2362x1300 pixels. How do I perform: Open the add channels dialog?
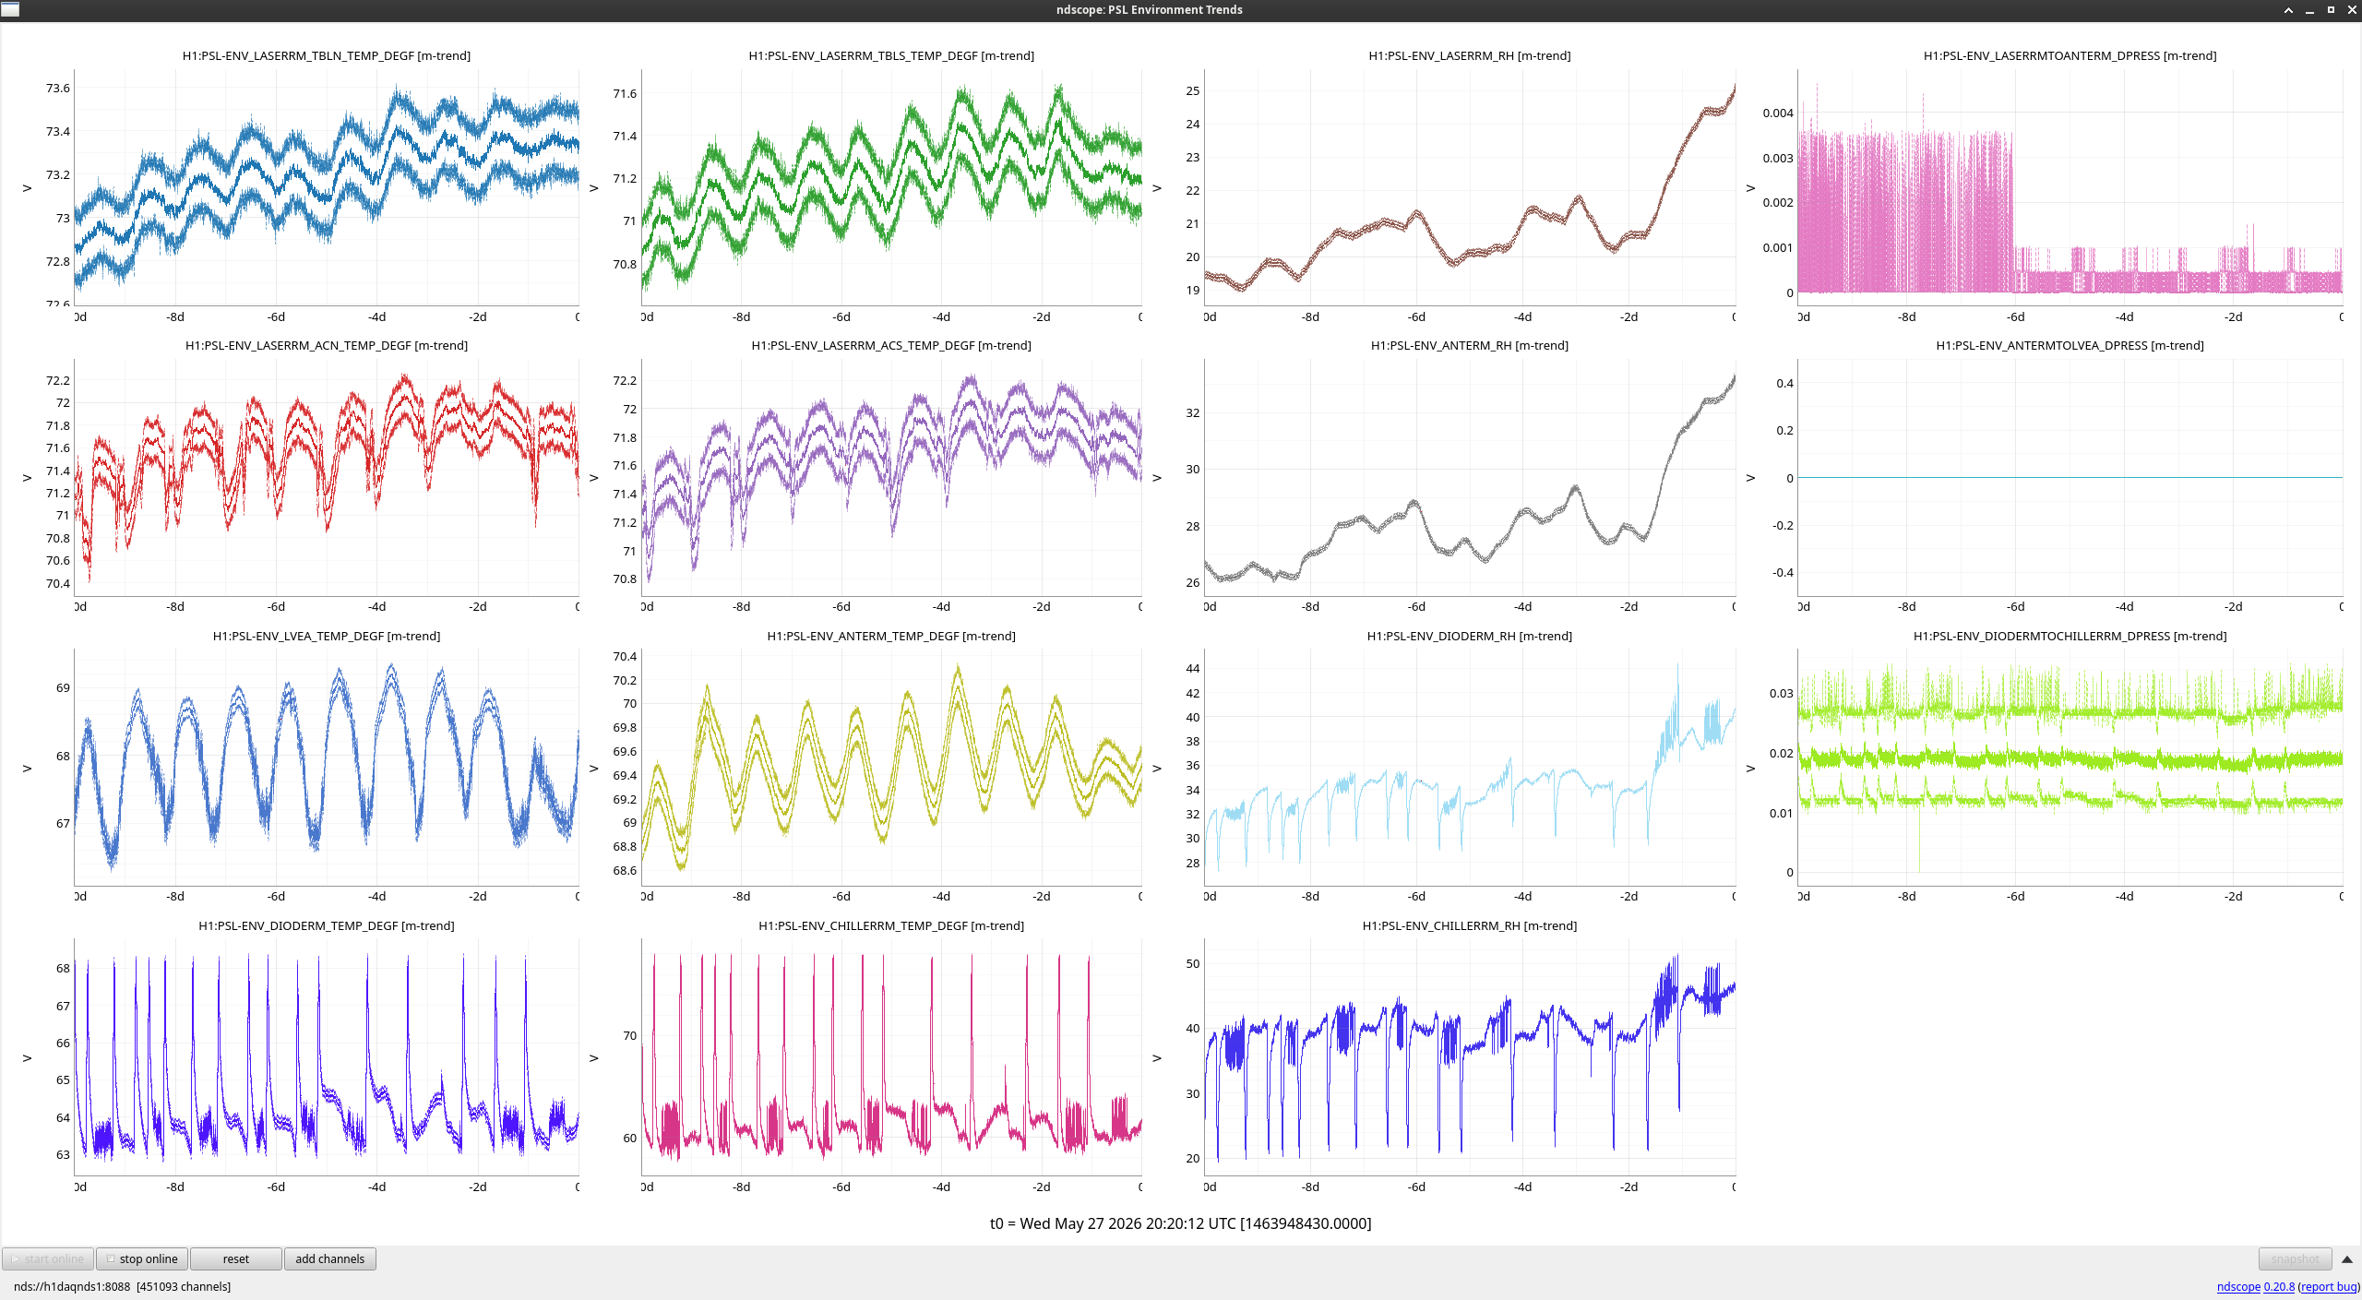pos(329,1258)
